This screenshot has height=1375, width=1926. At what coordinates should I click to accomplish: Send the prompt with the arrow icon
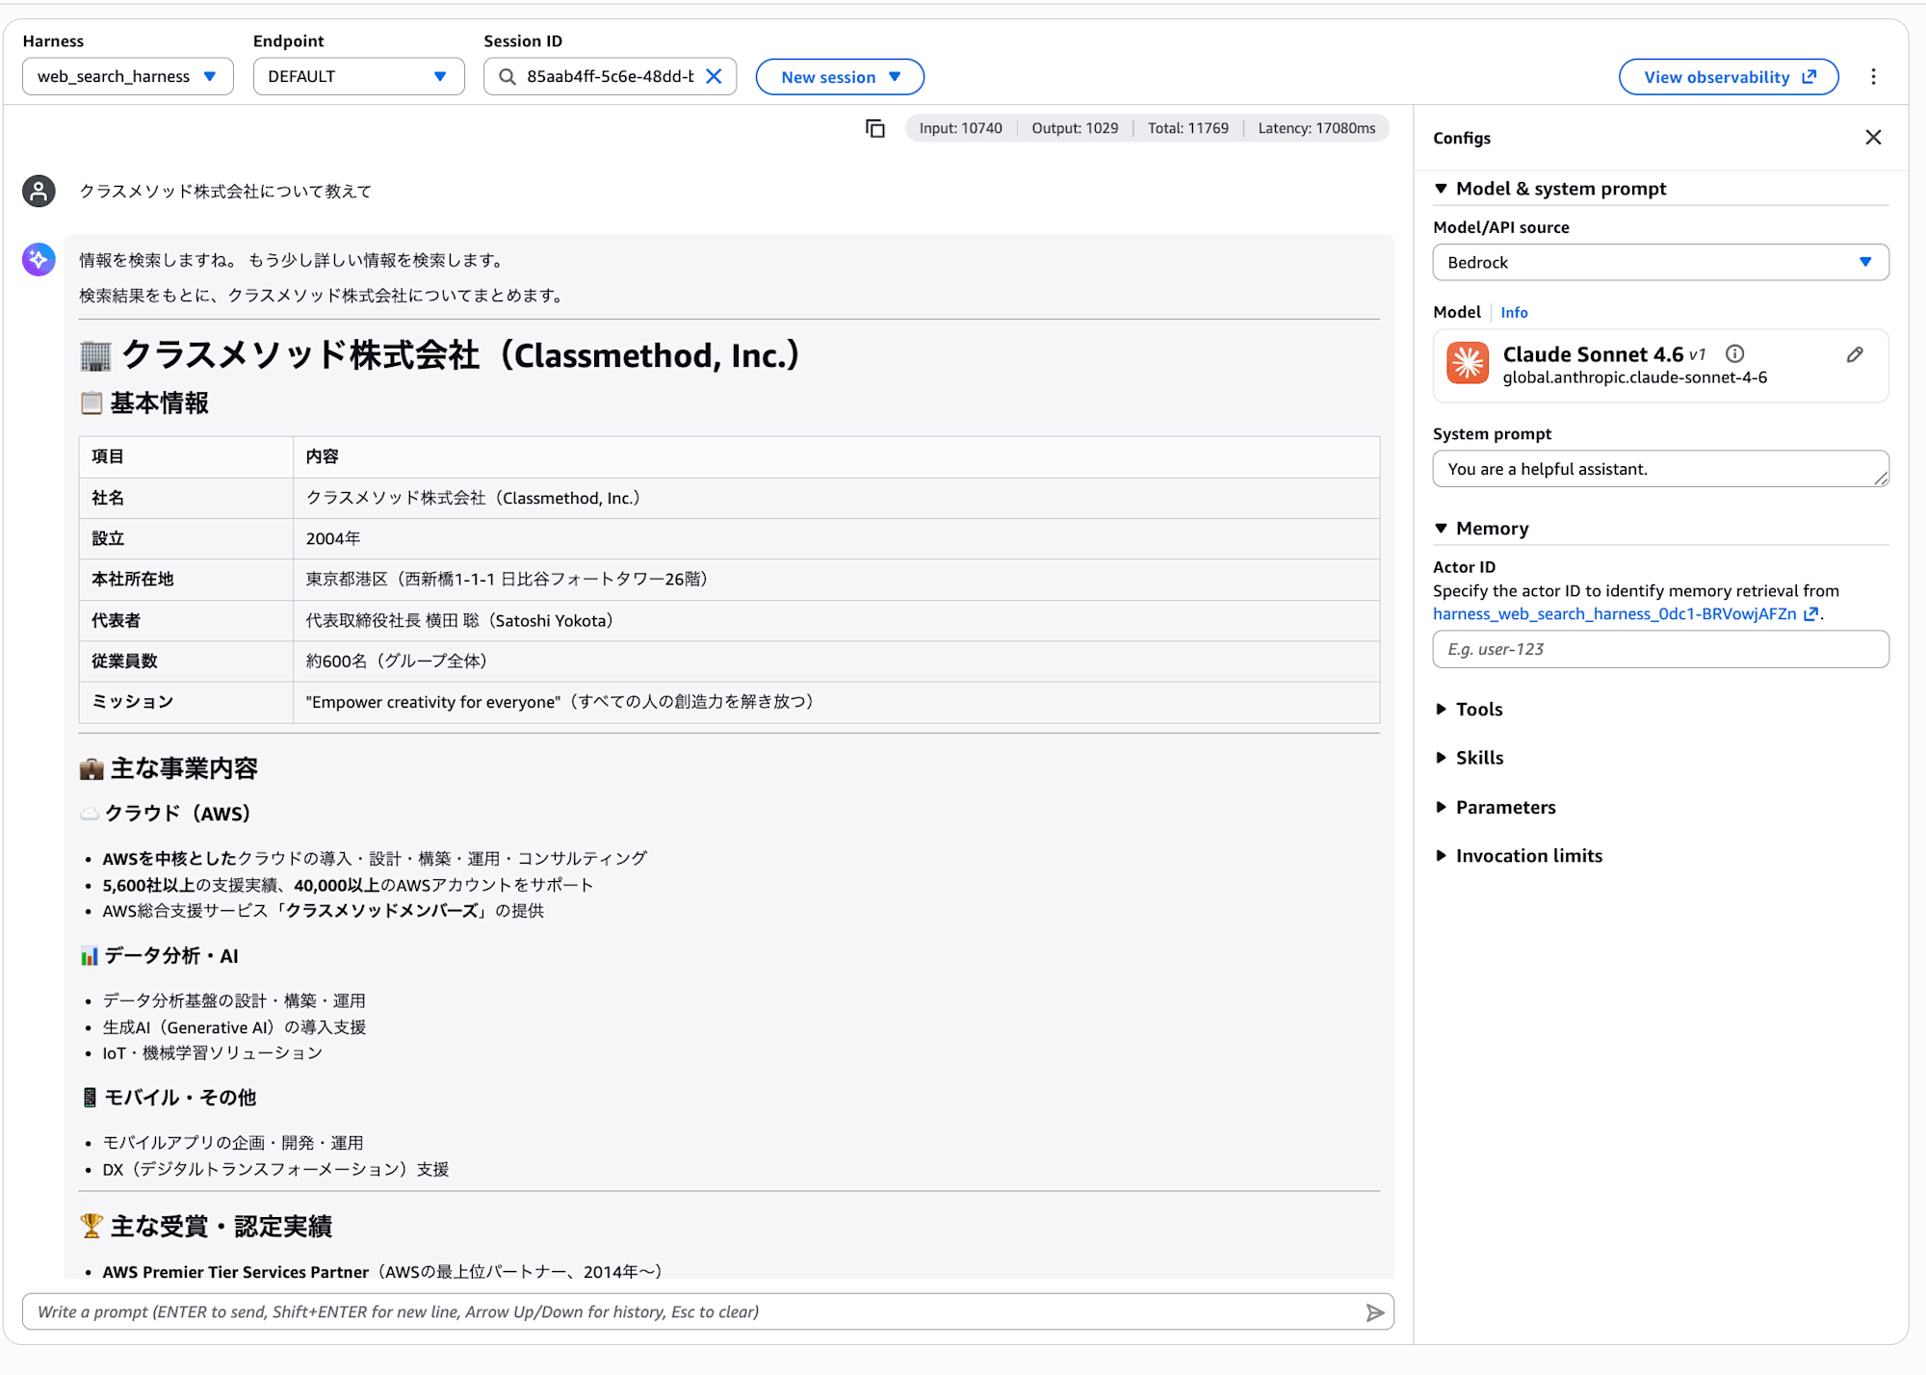[1374, 1312]
